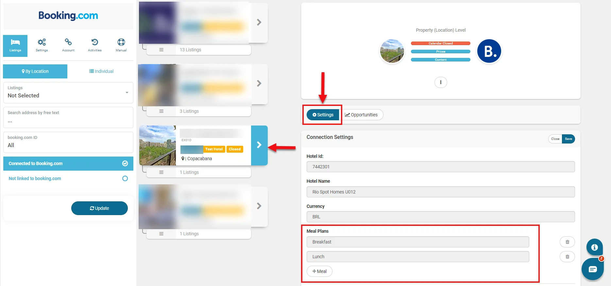The image size is (611, 286).
Task: Expand the Copacabana location card arrow
Action: [x=259, y=145]
